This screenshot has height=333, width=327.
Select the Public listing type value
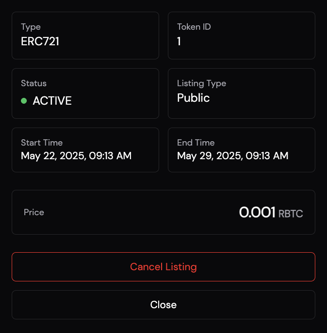(x=193, y=98)
